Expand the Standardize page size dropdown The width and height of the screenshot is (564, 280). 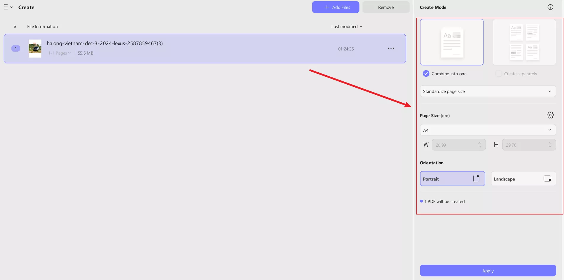coord(488,91)
